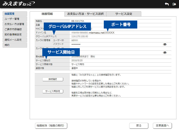Show the camera administrator password with eye icon
This screenshot has height=134, width=179.
pos(165,44)
